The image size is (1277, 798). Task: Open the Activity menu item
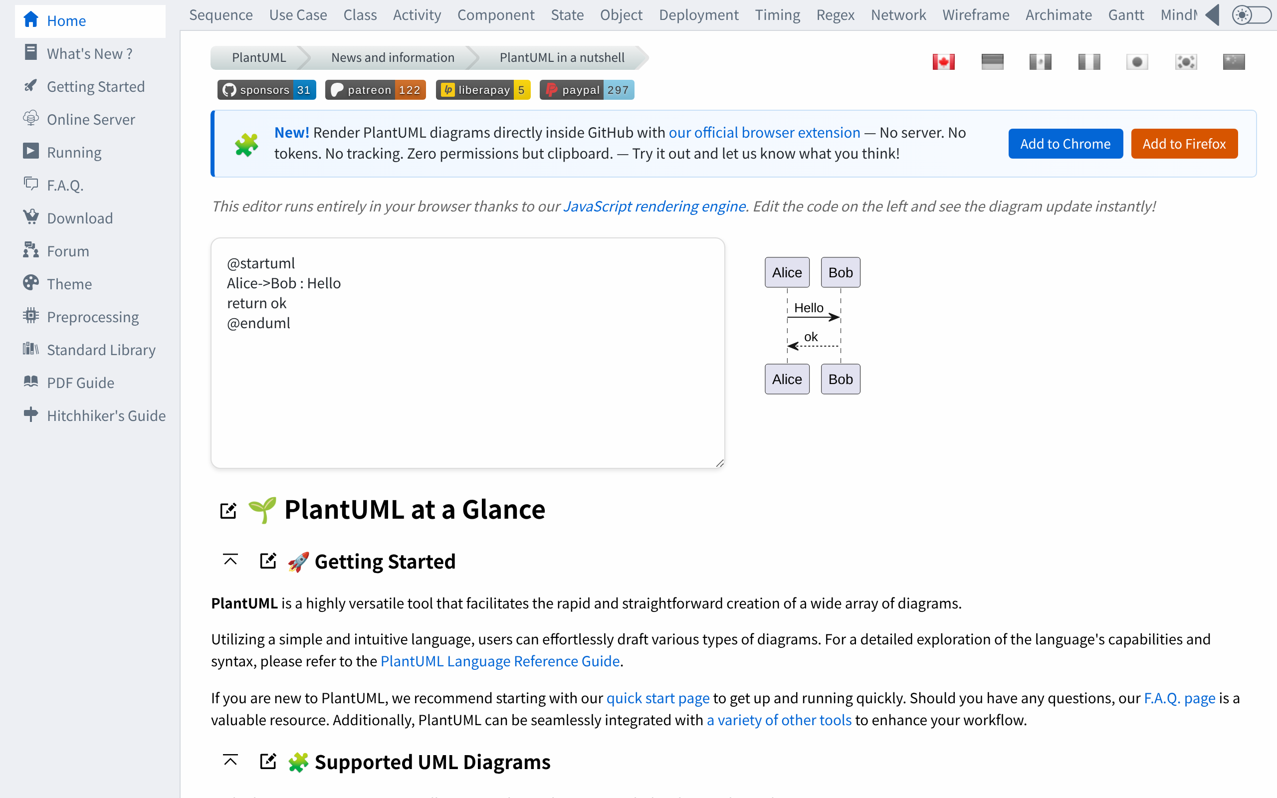(x=417, y=15)
